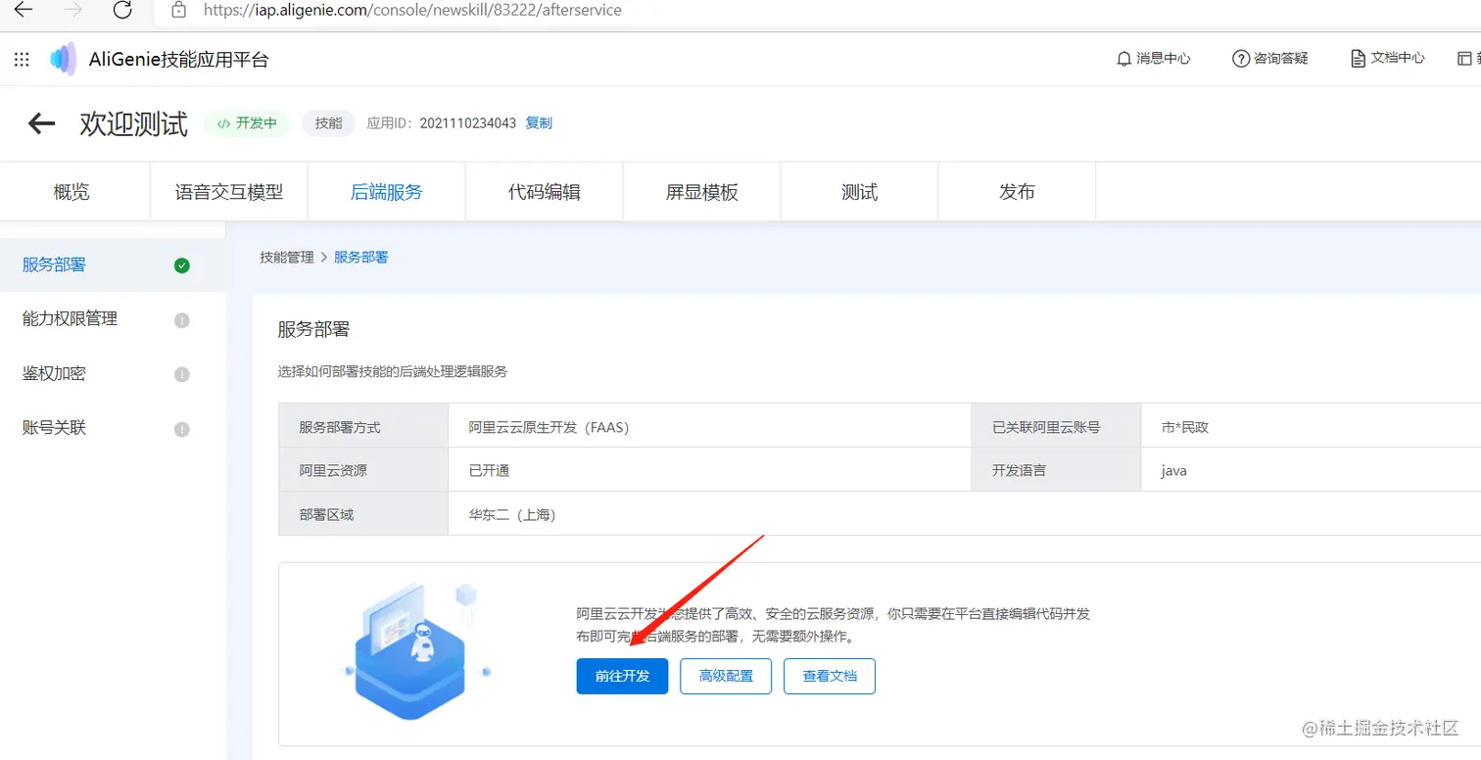The image size is (1481, 760).
Task: Click the 开发语言 label cell
Action: pyautogui.click(x=1056, y=471)
